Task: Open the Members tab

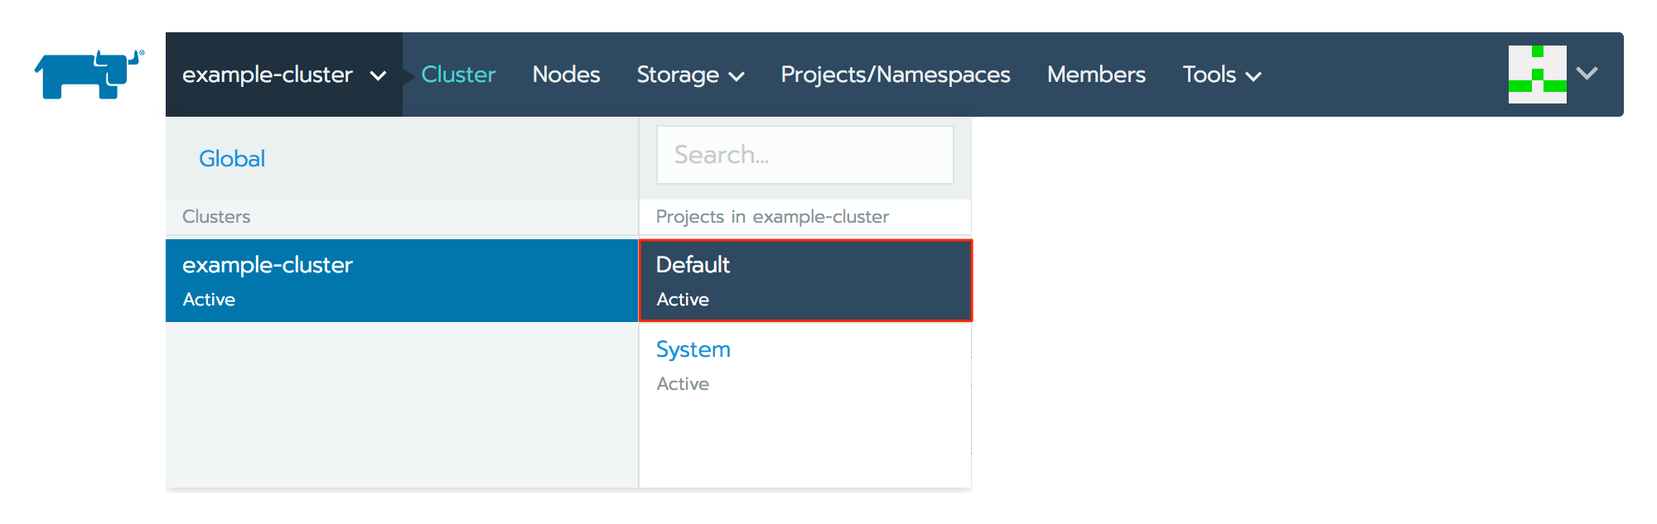Action: coord(1096,75)
